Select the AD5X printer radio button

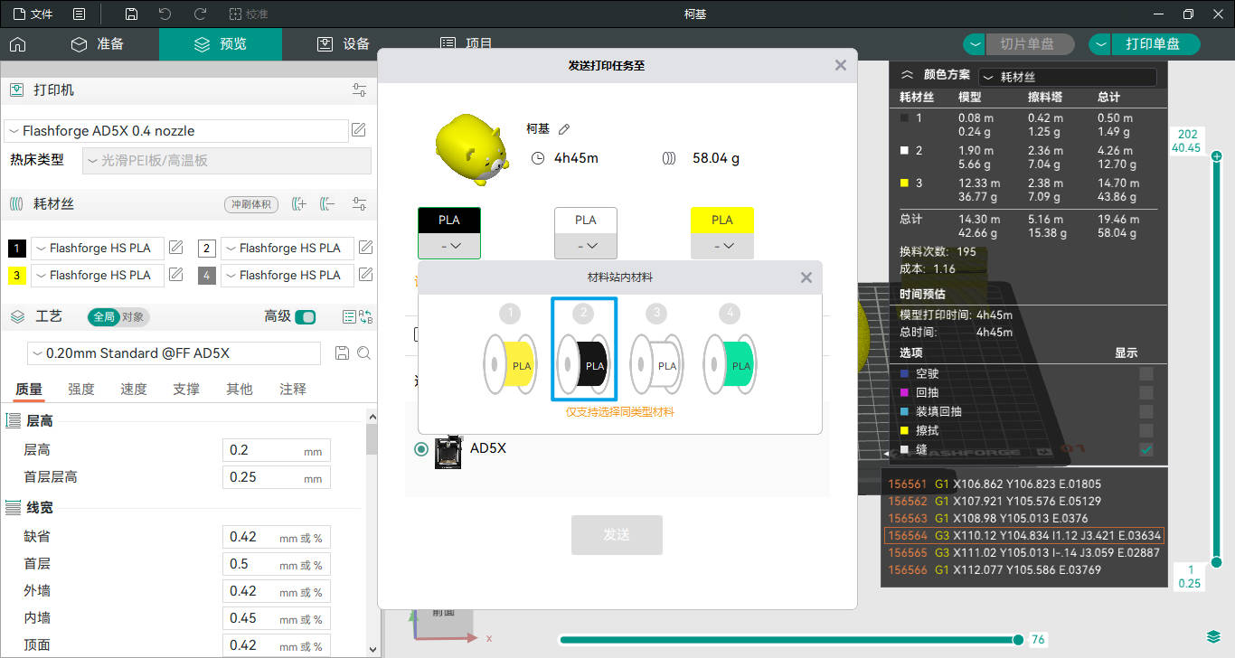(x=421, y=449)
